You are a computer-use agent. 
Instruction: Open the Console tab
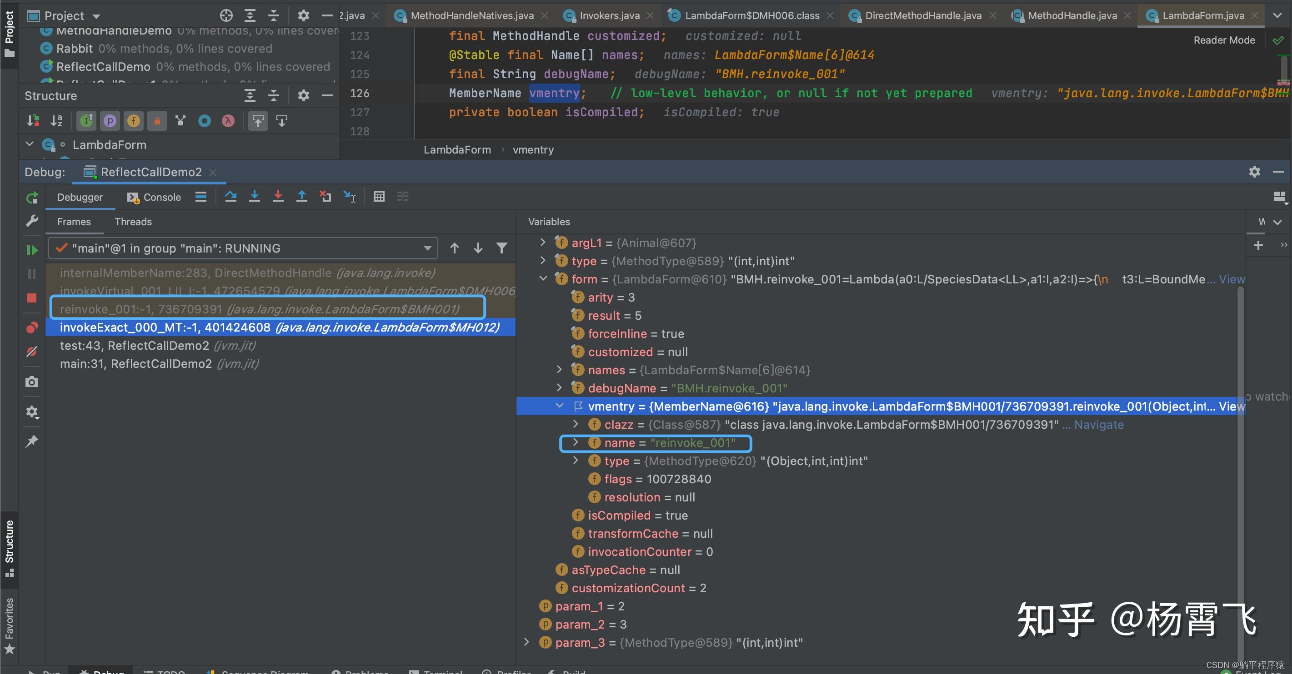pyautogui.click(x=161, y=197)
